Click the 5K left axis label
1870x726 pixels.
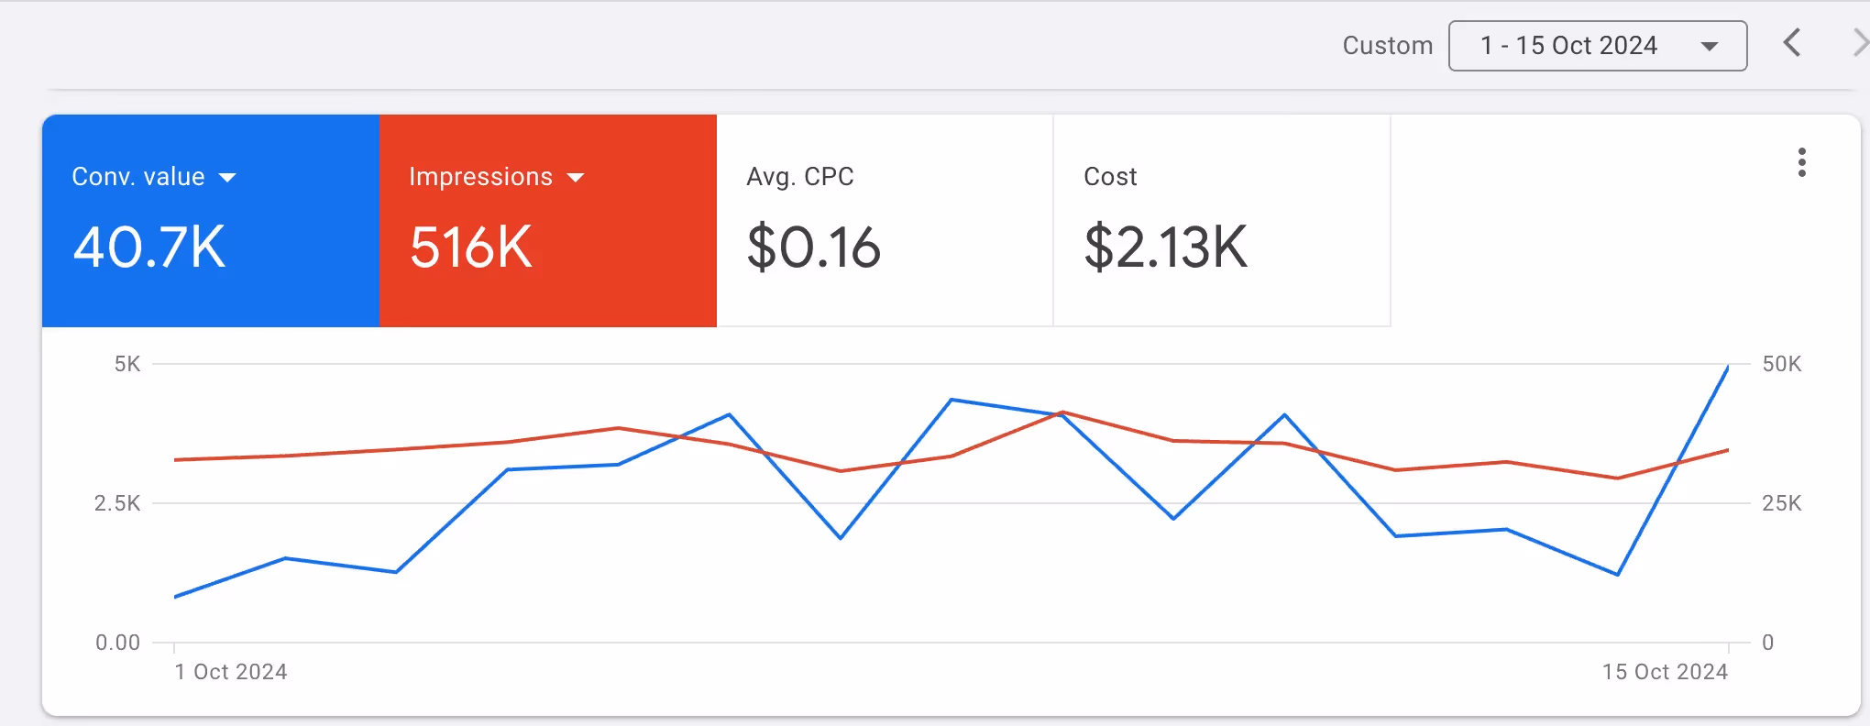127,364
